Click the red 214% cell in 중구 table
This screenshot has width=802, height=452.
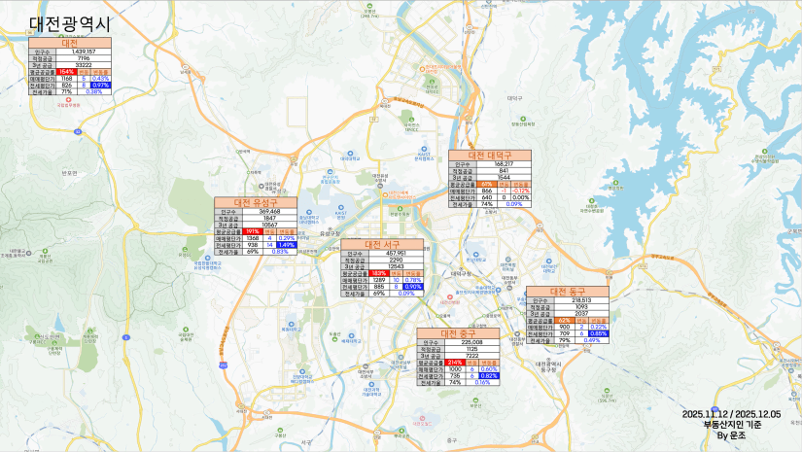[x=455, y=363]
